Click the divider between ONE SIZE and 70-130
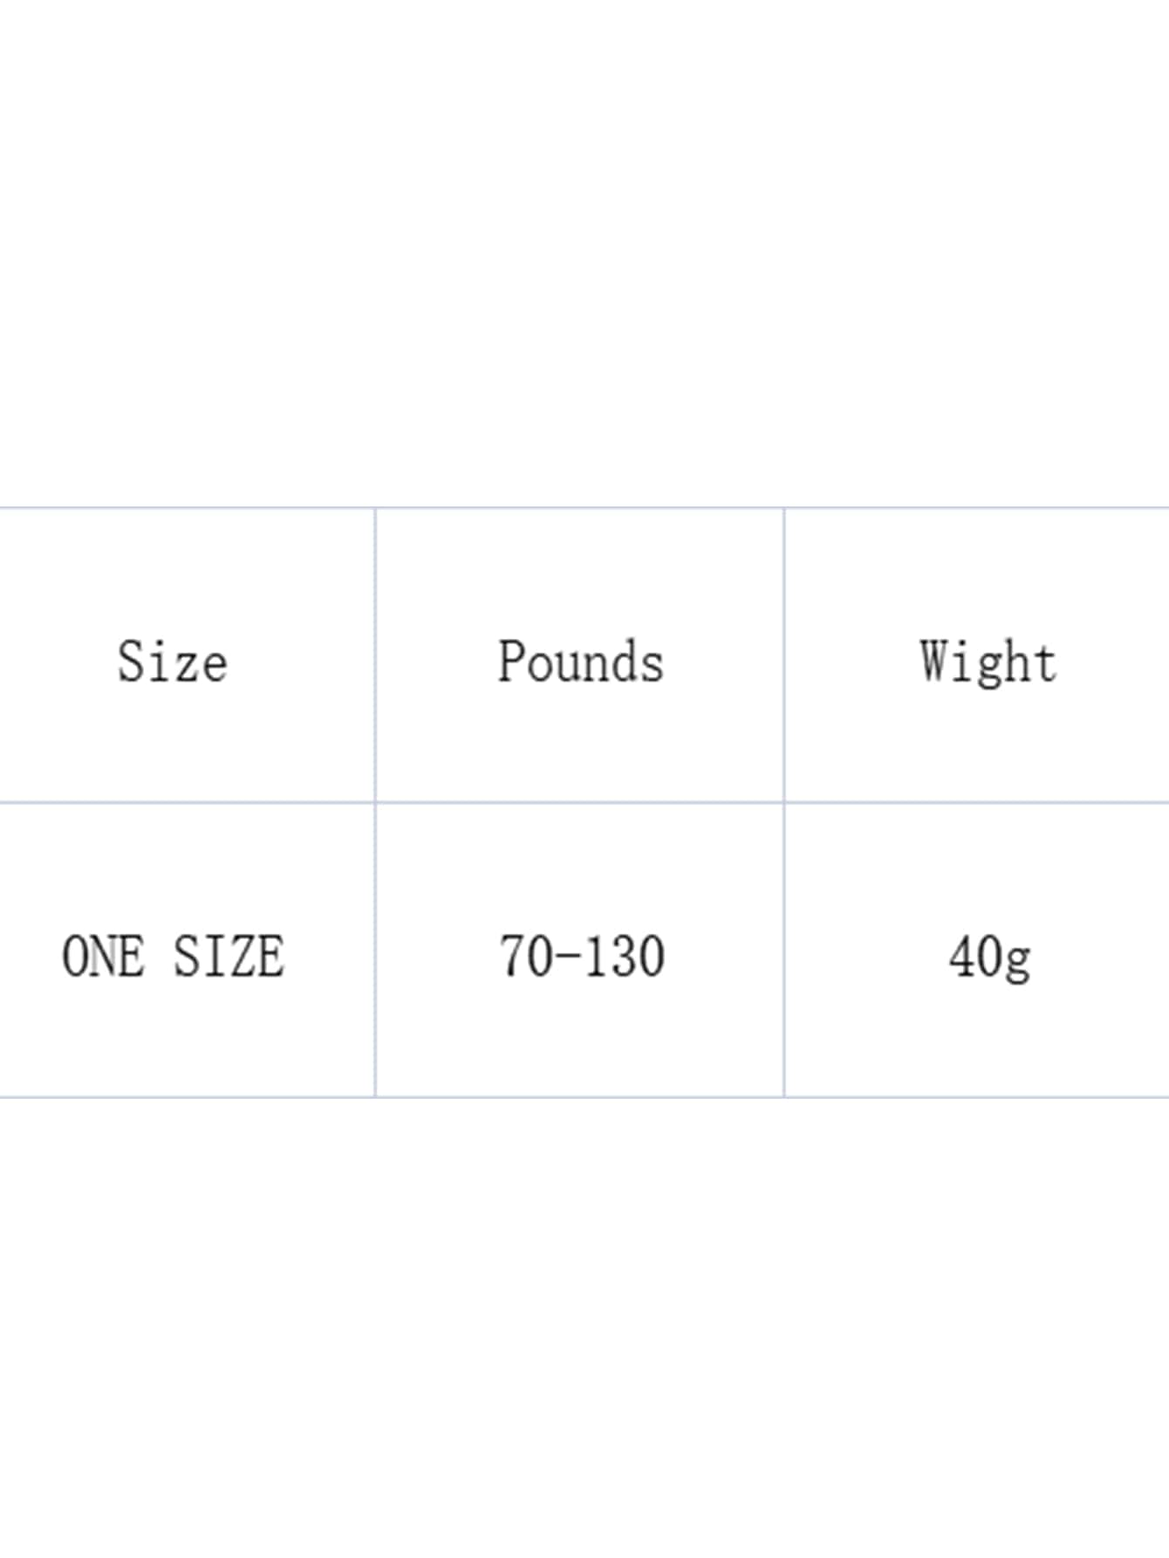The image size is (1169, 1558). [x=375, y=950]
